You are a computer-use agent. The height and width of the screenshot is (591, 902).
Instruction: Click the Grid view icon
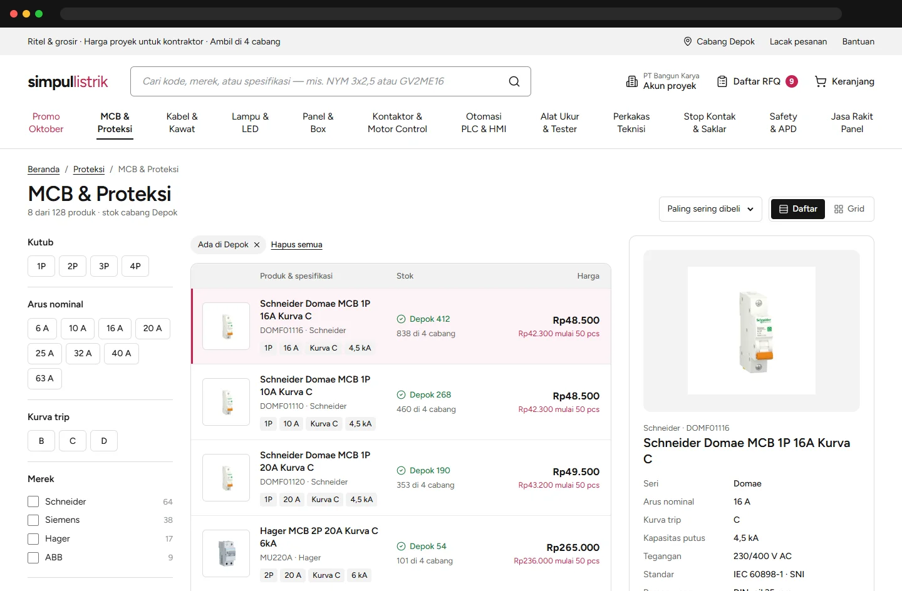839,209
